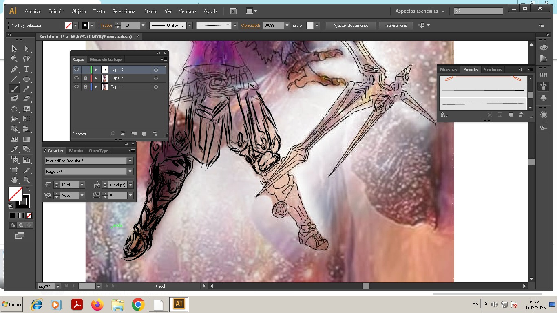Viewport: 557px width, 313px height.
Task: Unlock Capa 2 via its padlock
Action: (85, 78)
